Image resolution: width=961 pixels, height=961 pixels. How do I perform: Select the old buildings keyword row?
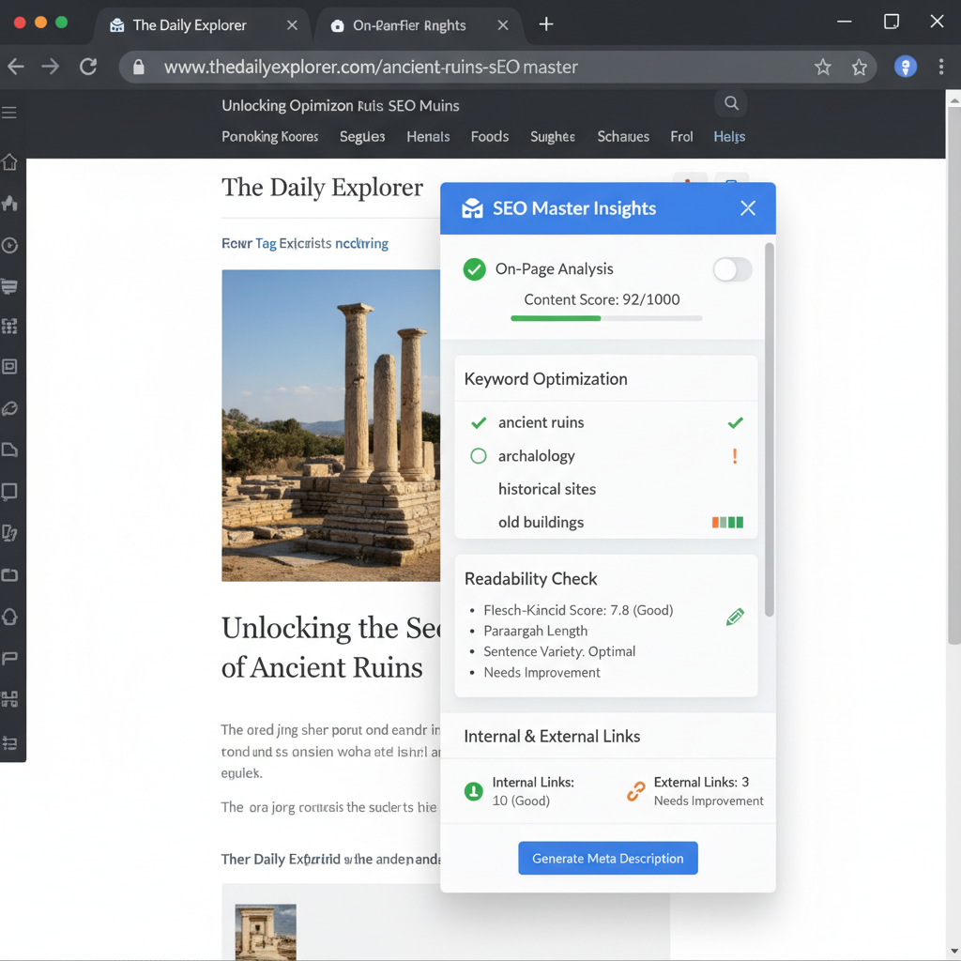pyautogui.click(x=606, y=522)
